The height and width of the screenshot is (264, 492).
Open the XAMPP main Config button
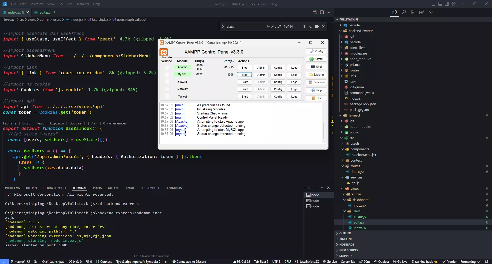(x=316, y=51)
